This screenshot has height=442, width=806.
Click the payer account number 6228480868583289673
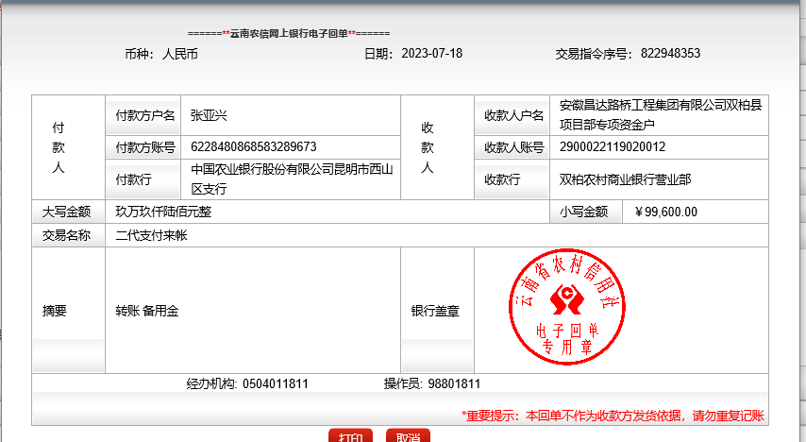coord(253,146)
